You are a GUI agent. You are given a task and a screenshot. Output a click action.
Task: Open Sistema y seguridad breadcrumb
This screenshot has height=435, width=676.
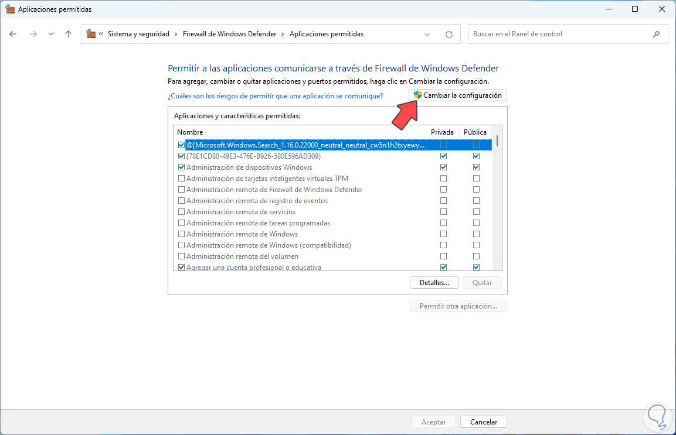(x=138, y=34)
